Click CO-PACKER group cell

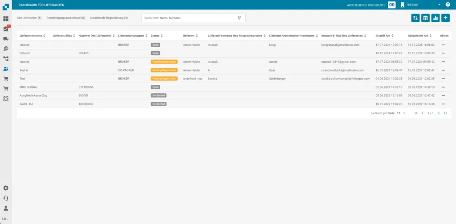(x=126, y=70)
